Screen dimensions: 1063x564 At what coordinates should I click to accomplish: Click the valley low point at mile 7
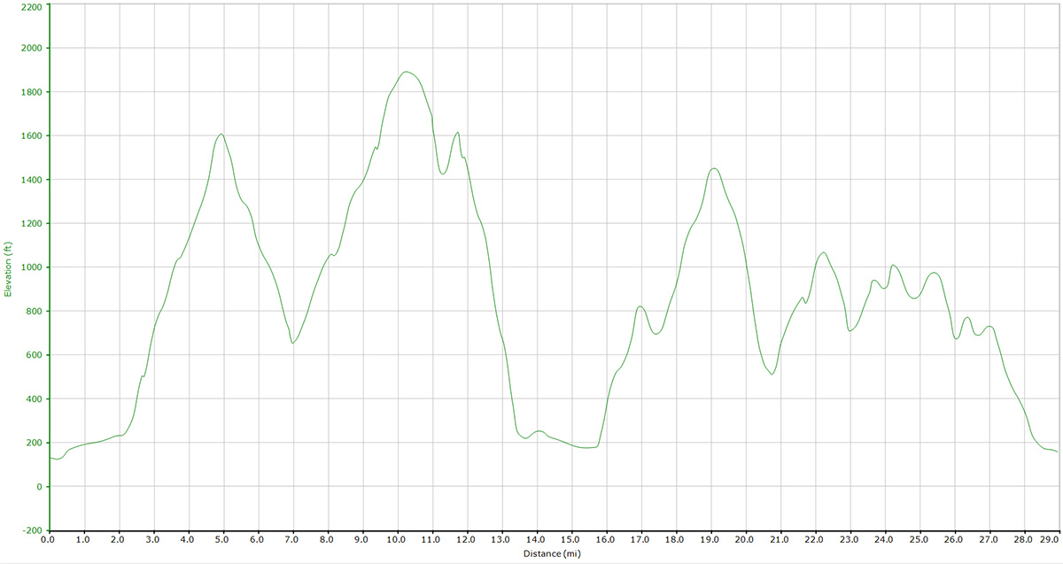tap(292, 343)
